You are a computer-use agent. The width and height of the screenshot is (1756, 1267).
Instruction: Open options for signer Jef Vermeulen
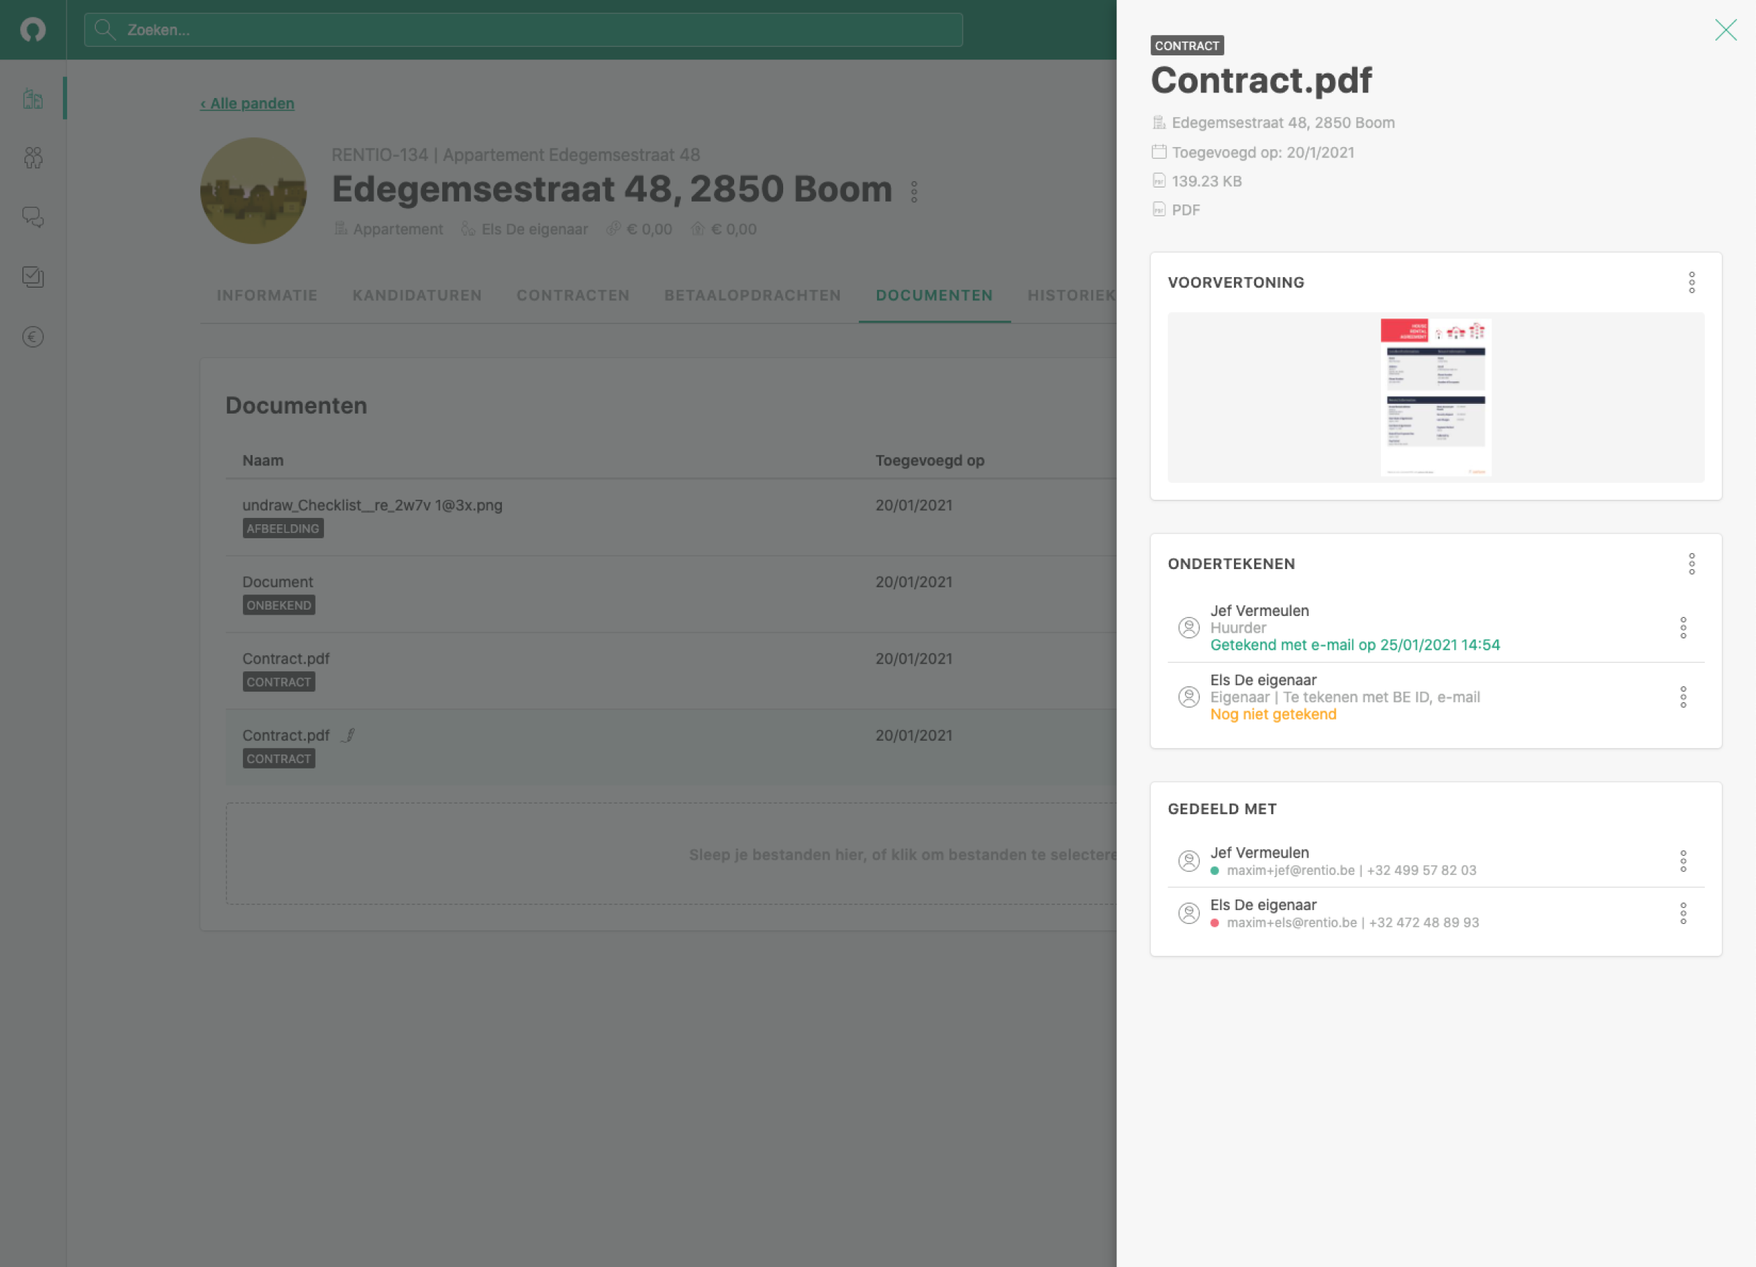[1683, 626]
